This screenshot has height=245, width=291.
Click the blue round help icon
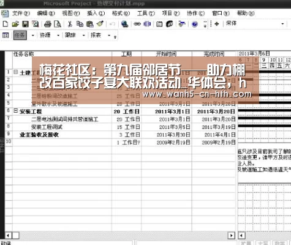click(195, 24)
